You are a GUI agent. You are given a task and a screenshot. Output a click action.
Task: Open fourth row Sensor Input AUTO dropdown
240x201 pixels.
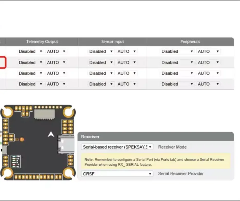coord(127,84)
